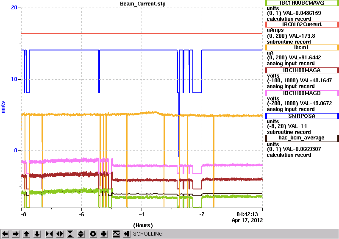Click the vertical 'units' y-axis label

3,107
